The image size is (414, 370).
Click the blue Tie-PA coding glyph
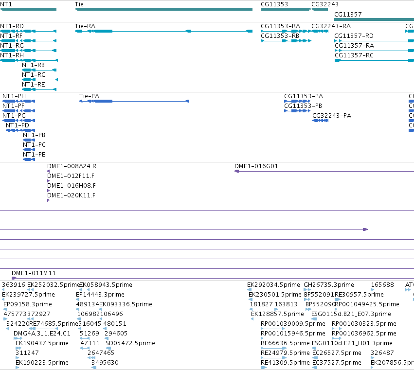point(134,101)
